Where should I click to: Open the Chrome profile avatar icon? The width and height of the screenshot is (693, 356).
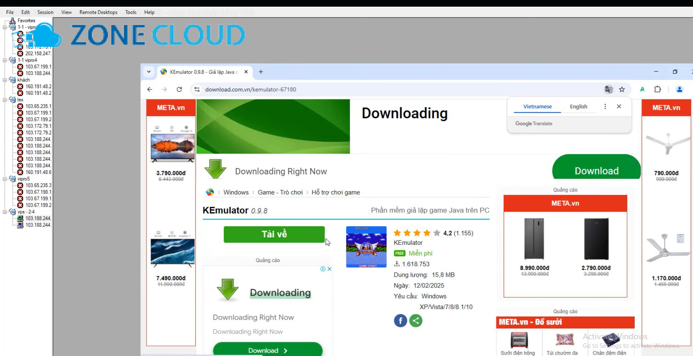pyautogui.click(x=679, y=89)
